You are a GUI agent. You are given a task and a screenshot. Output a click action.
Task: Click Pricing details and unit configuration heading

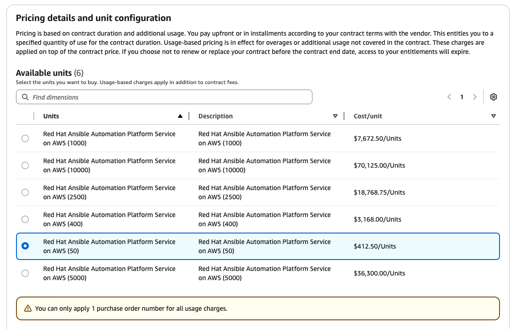[93, 18]
